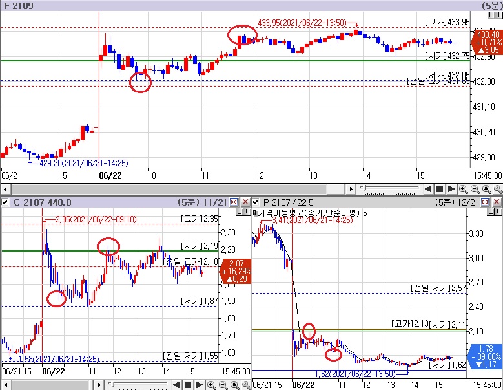Play forward the F 2109 chart replay

point(451,189)
